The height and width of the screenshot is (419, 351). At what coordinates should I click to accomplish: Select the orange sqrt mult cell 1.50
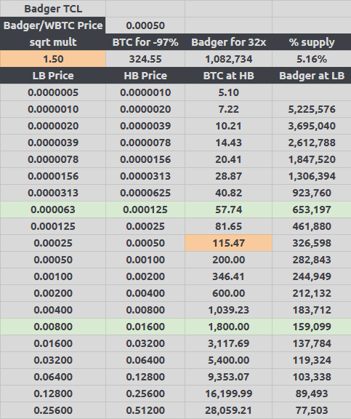coord(53,59)
